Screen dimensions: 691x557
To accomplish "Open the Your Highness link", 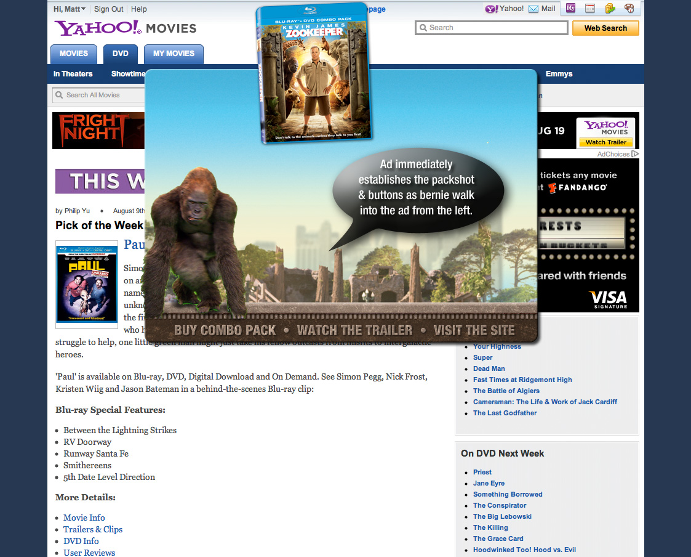I will point(497,346).
